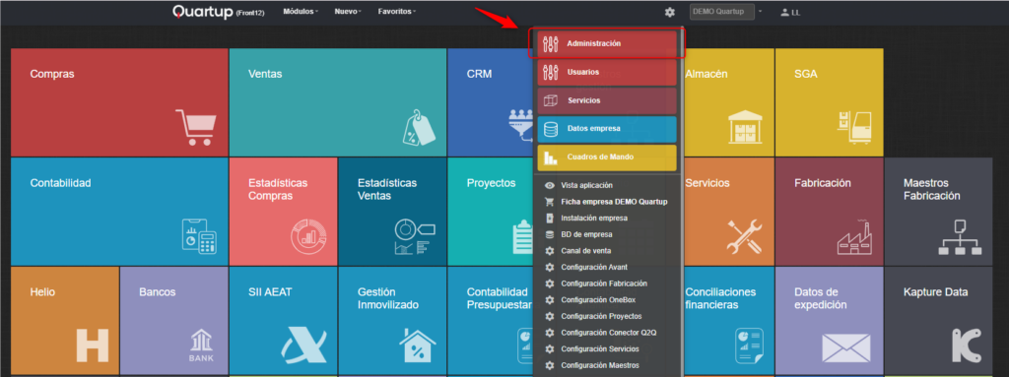Click the eye icon beside Vista aplicación
The height and width of the screenshot is (377, 1009).
(550, 185)
